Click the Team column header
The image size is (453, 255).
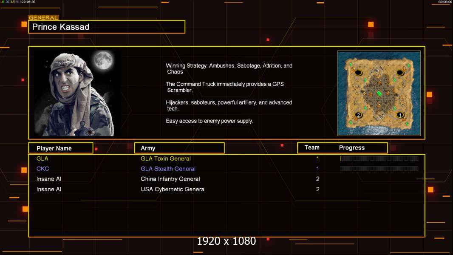312,147
